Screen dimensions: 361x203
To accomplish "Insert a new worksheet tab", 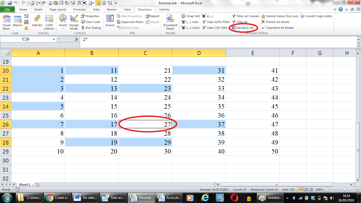I will coord(37,184).
